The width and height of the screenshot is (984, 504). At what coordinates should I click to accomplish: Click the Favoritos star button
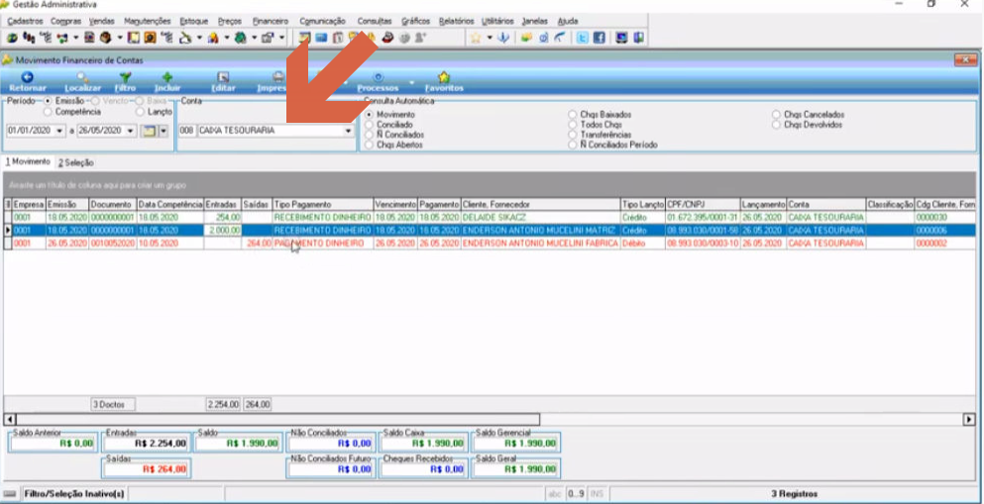pos(444,82)
